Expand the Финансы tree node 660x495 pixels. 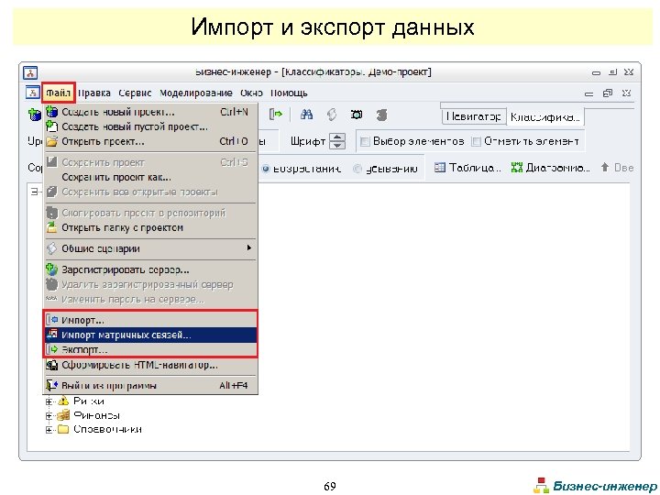coord(49,416)
